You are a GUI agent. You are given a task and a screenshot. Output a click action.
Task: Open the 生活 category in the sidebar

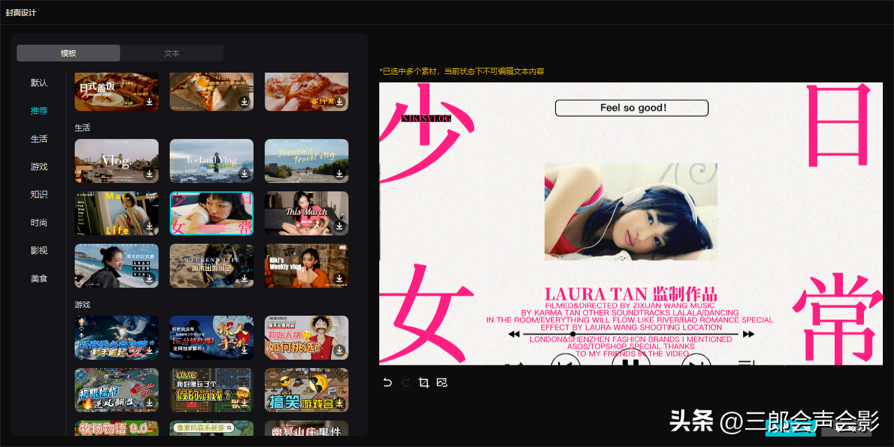[x=39, y=139]
